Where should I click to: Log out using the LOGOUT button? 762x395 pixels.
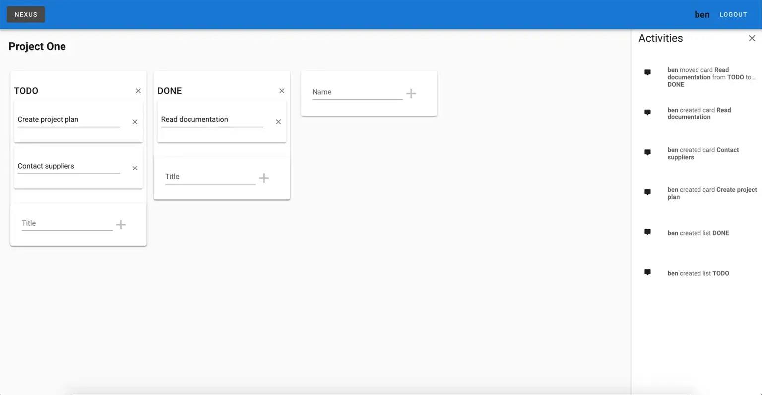(x=733, y=14)
